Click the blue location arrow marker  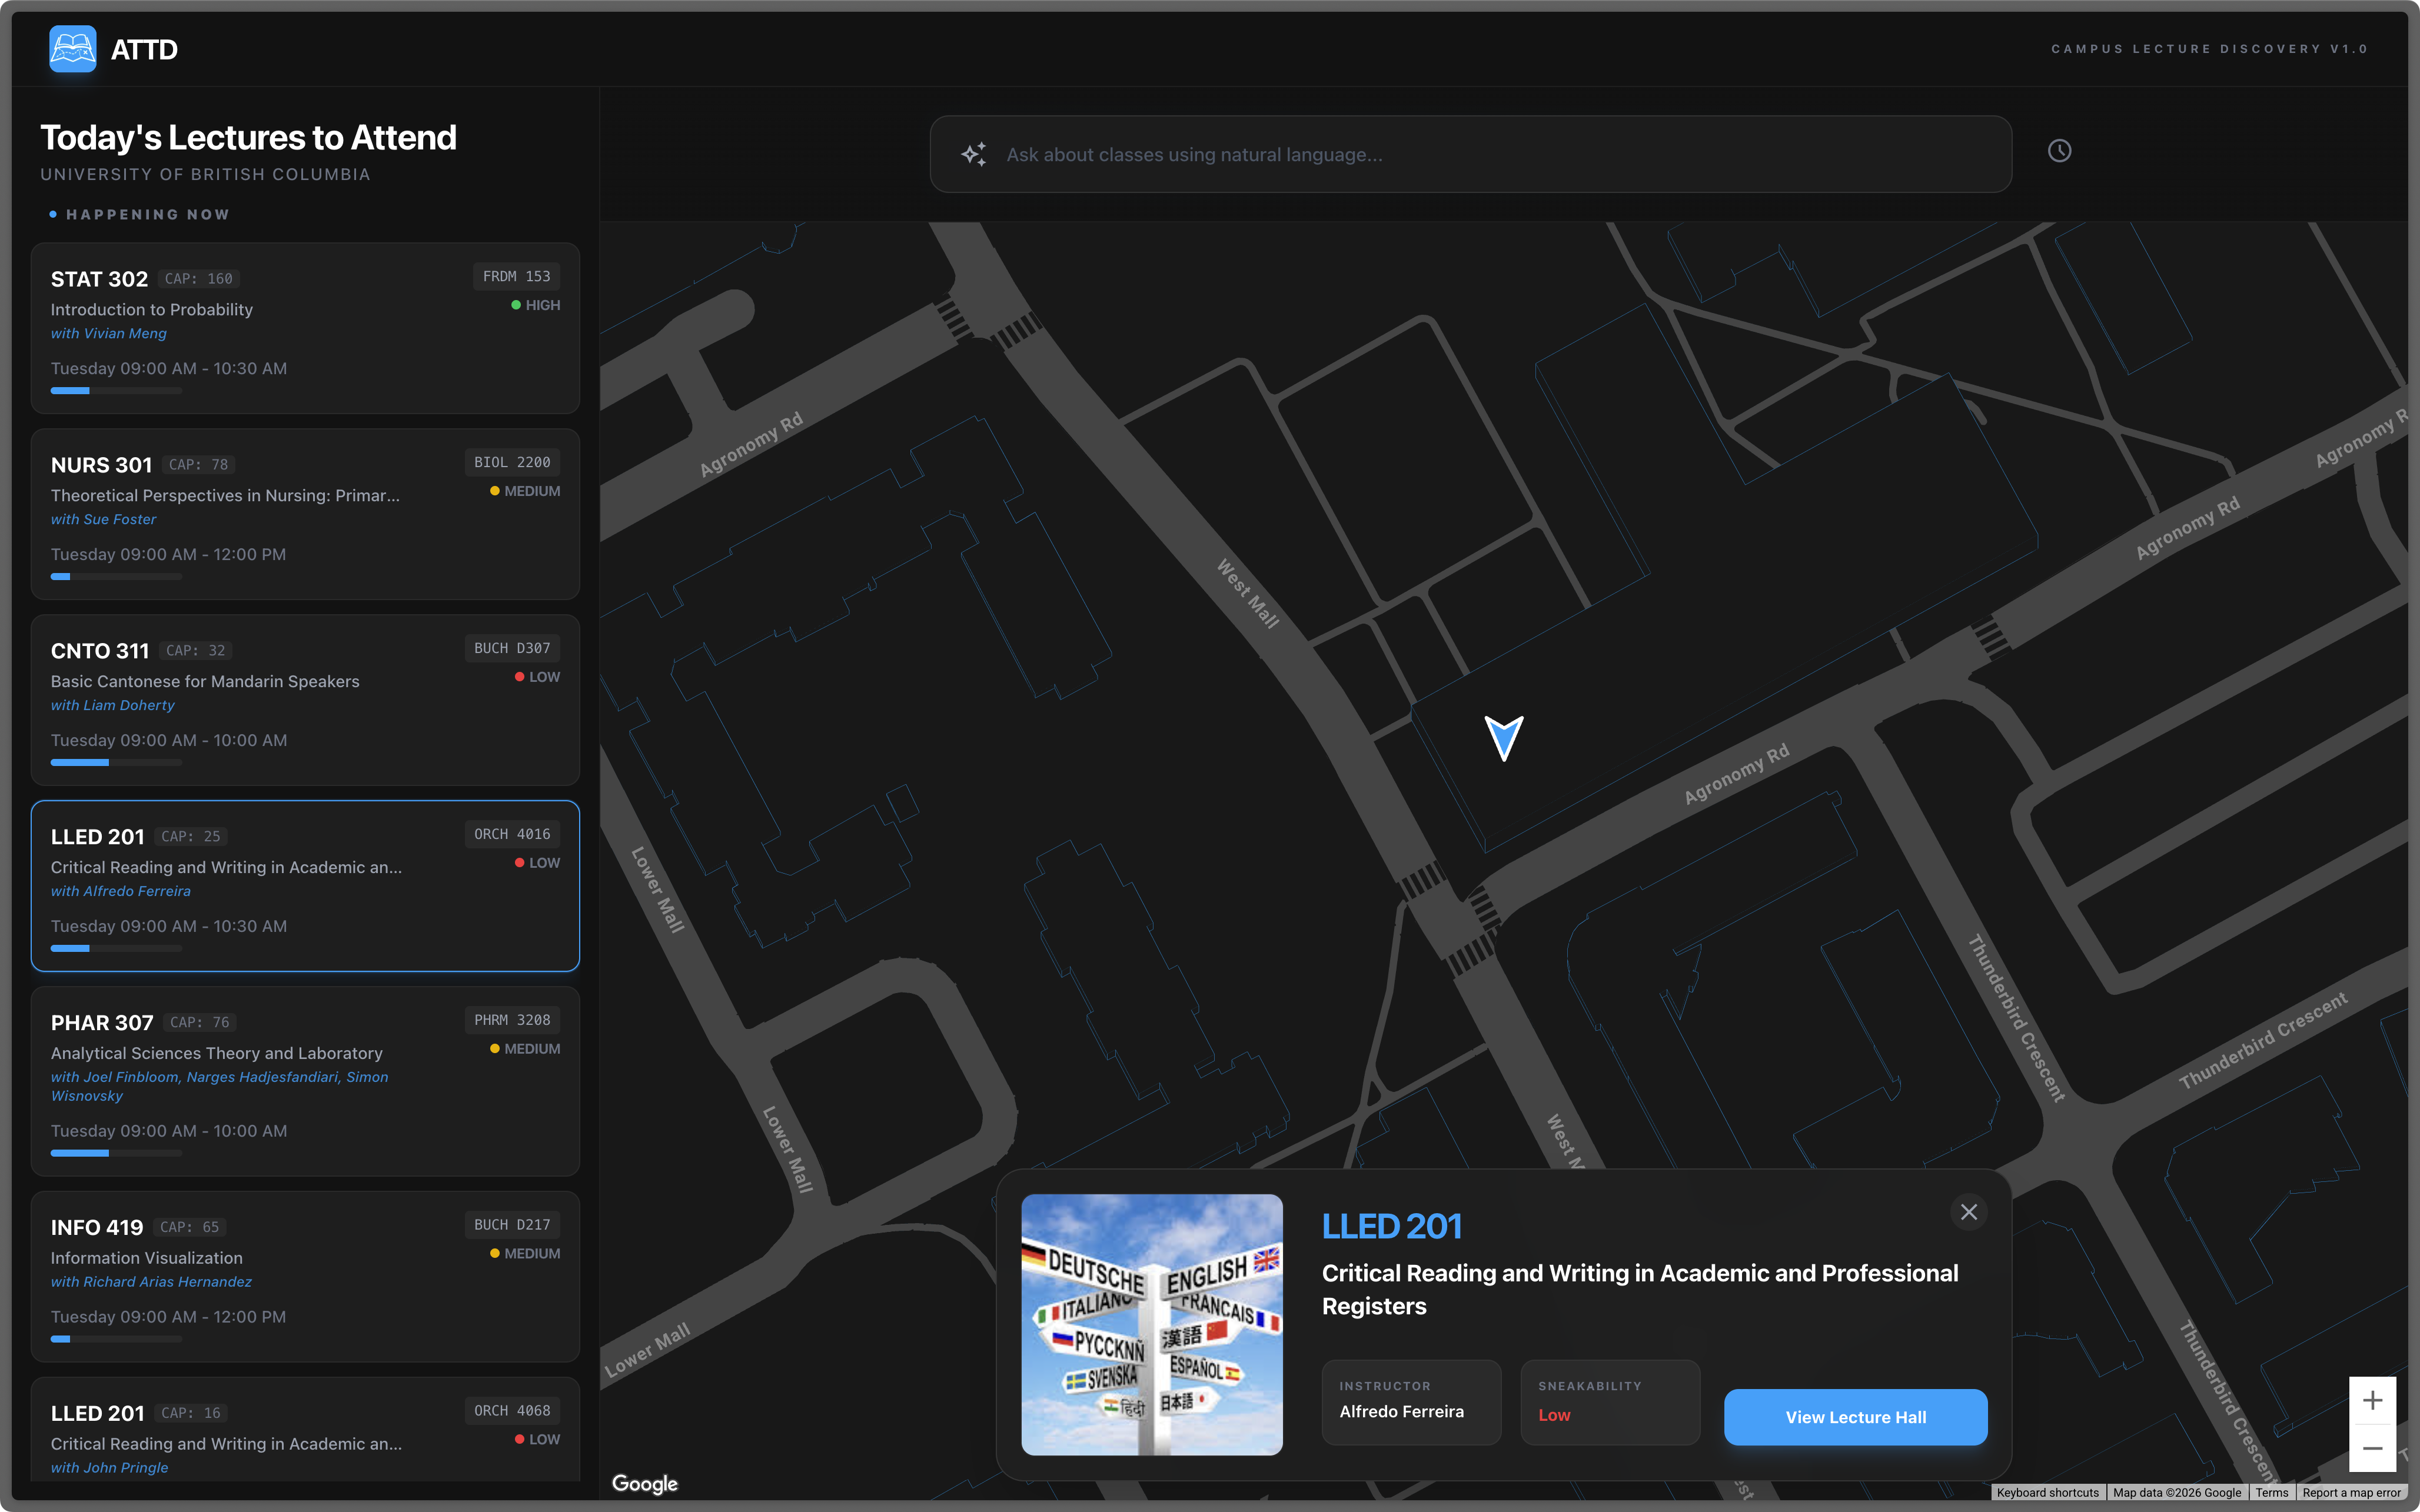click(x=1504, y=737)
